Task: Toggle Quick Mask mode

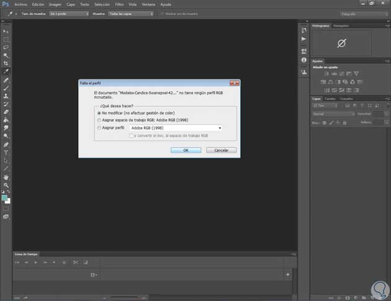Action: click(x=6, y=209)
